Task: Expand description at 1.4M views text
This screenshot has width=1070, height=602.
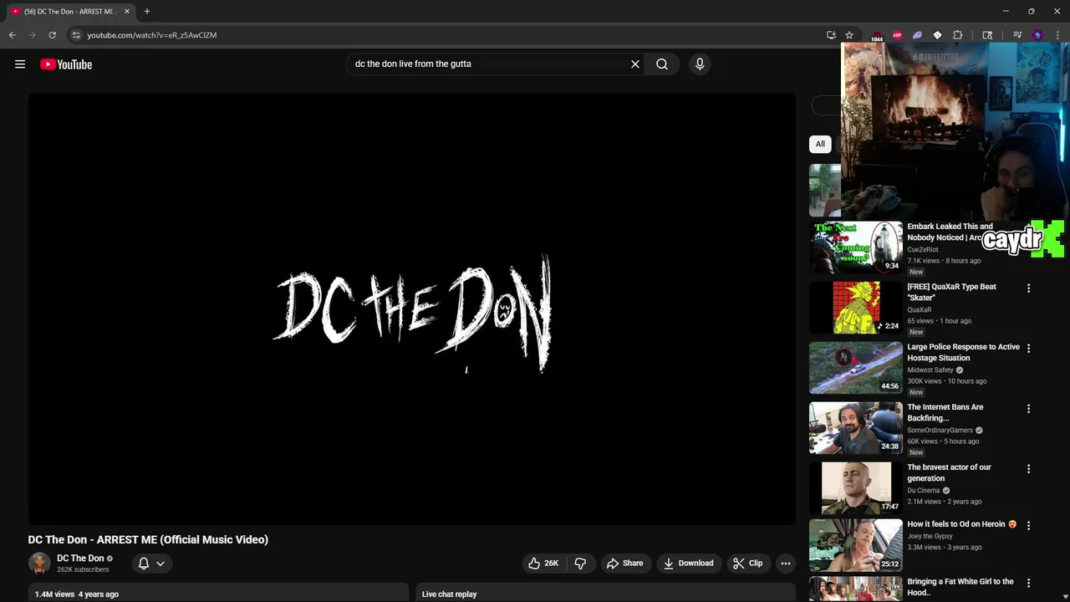Action: 77,594
